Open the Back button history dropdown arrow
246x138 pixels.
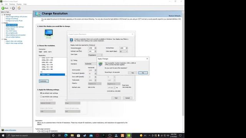(x=10, y=8)
